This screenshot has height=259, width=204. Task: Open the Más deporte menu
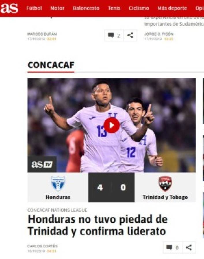172,8
